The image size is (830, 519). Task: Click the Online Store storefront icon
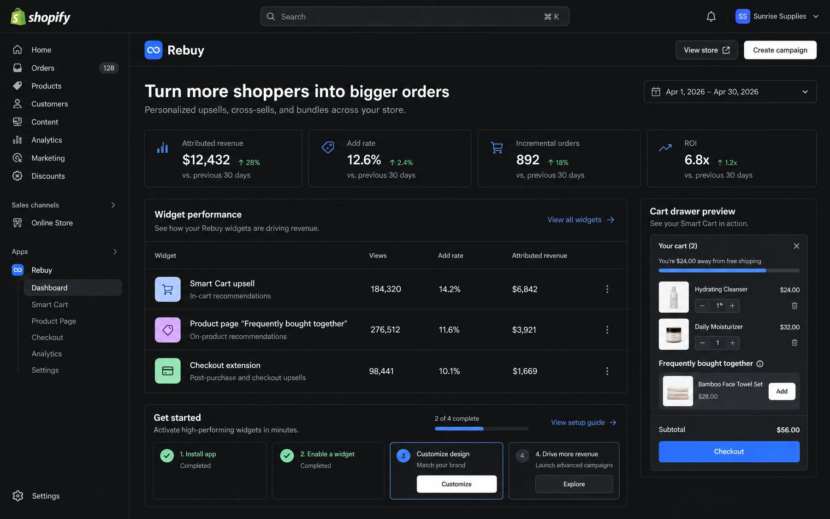click(18, 223)
